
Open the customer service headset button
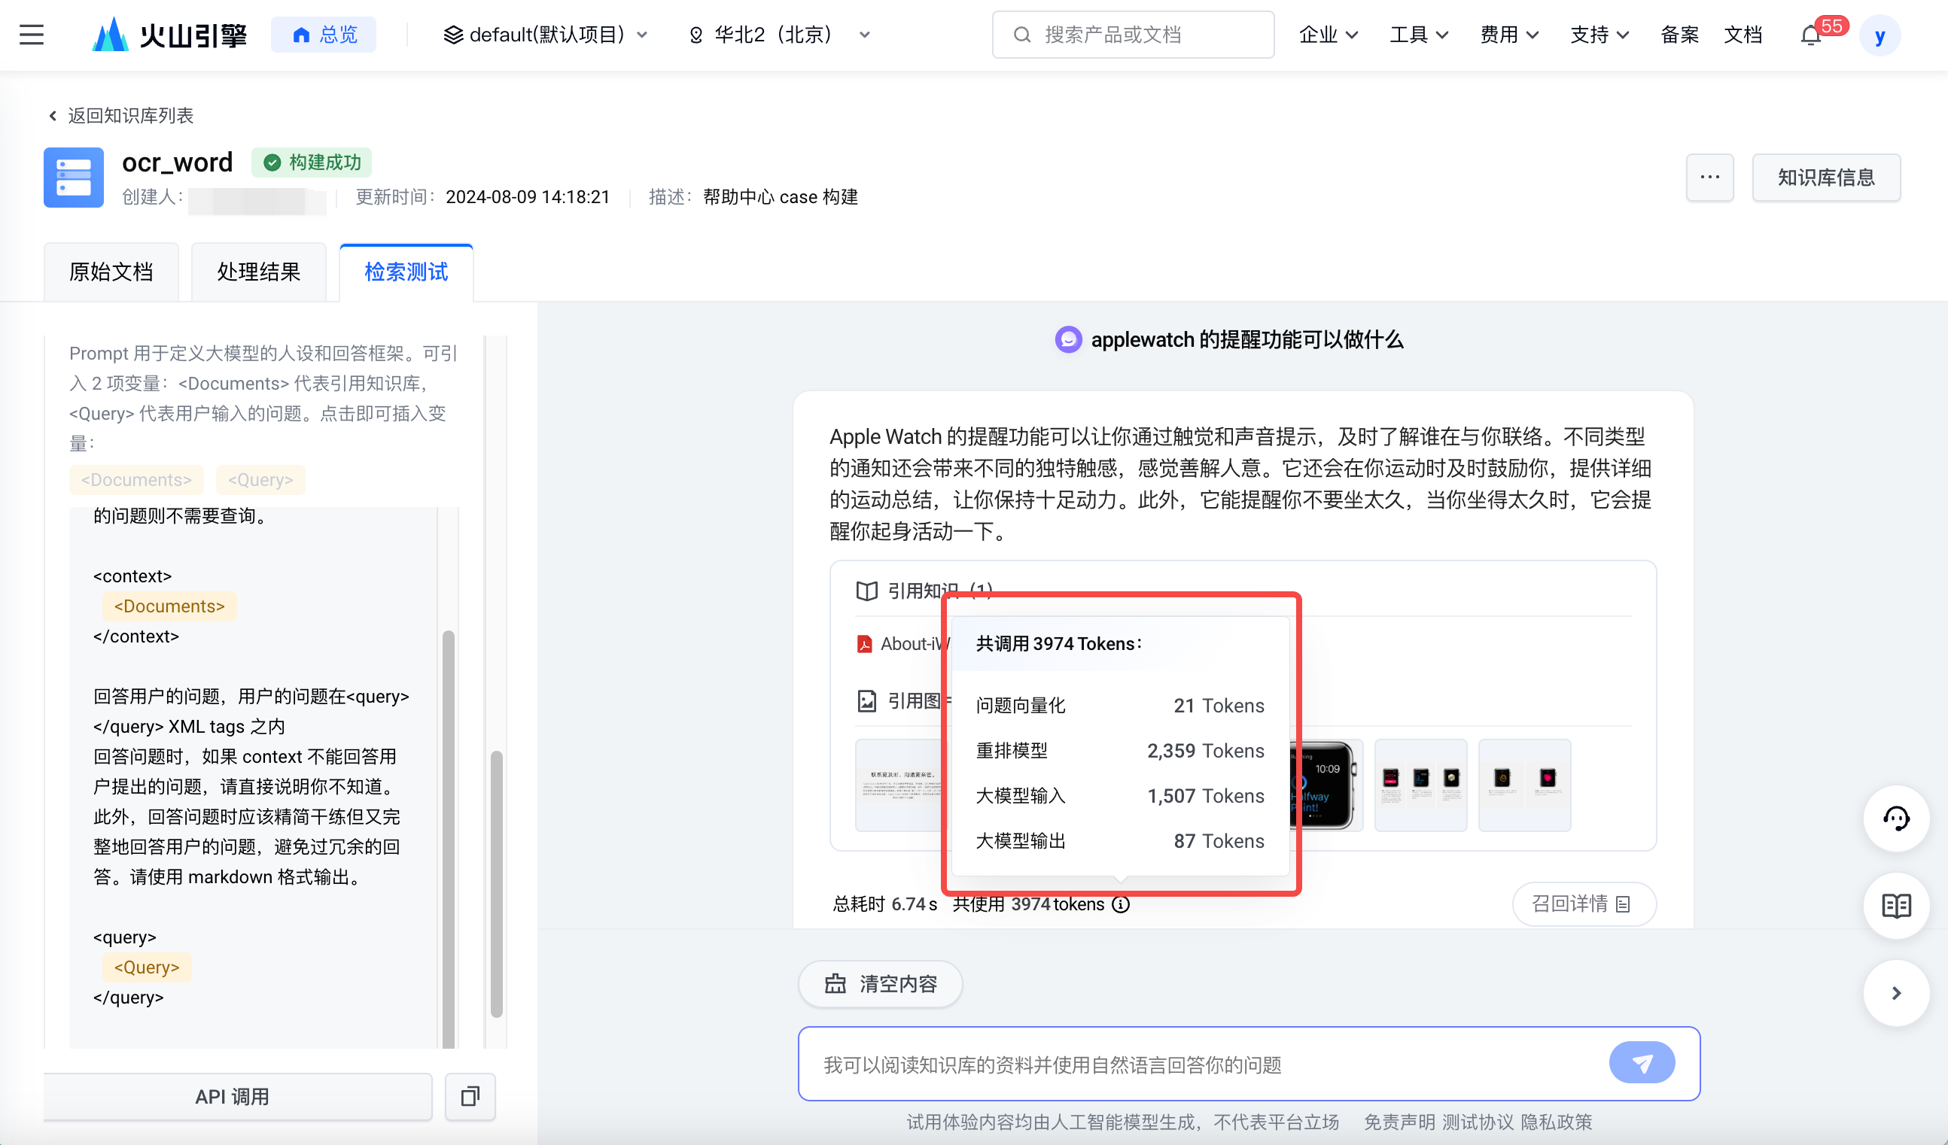tap(1896, 819)
